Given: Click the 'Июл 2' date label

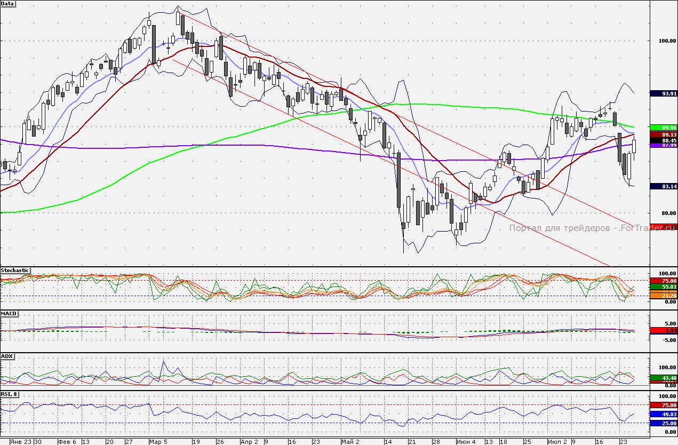Looking at the screenshot, I should click(x=558, y=442).
